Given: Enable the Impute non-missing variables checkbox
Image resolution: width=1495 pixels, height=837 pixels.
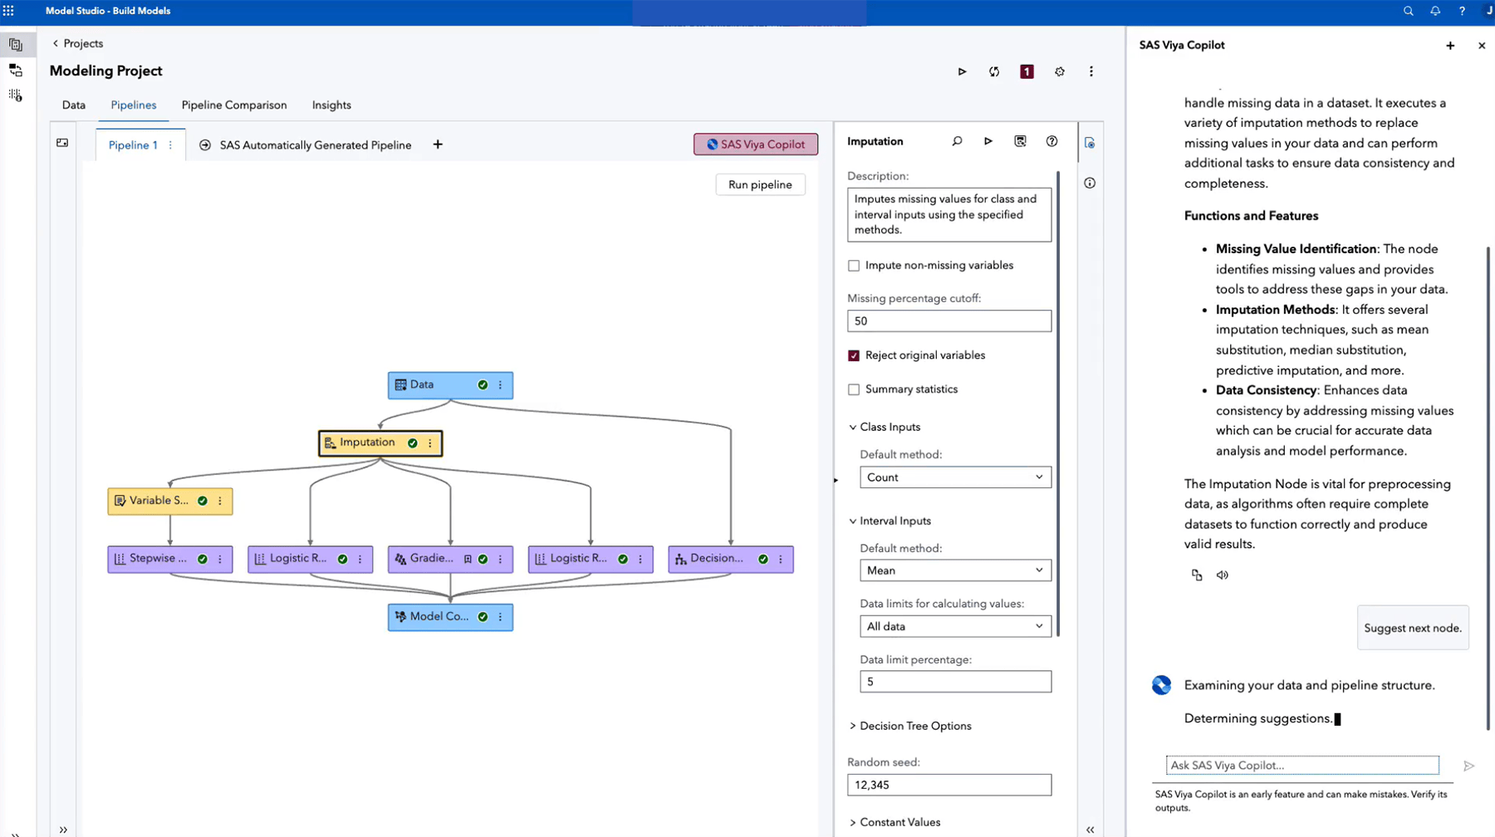Looking at the screenshot, I should (x=853, y=265).
